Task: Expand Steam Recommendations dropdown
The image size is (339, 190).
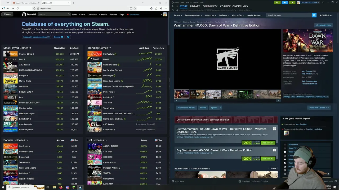Action: (194, 15)
